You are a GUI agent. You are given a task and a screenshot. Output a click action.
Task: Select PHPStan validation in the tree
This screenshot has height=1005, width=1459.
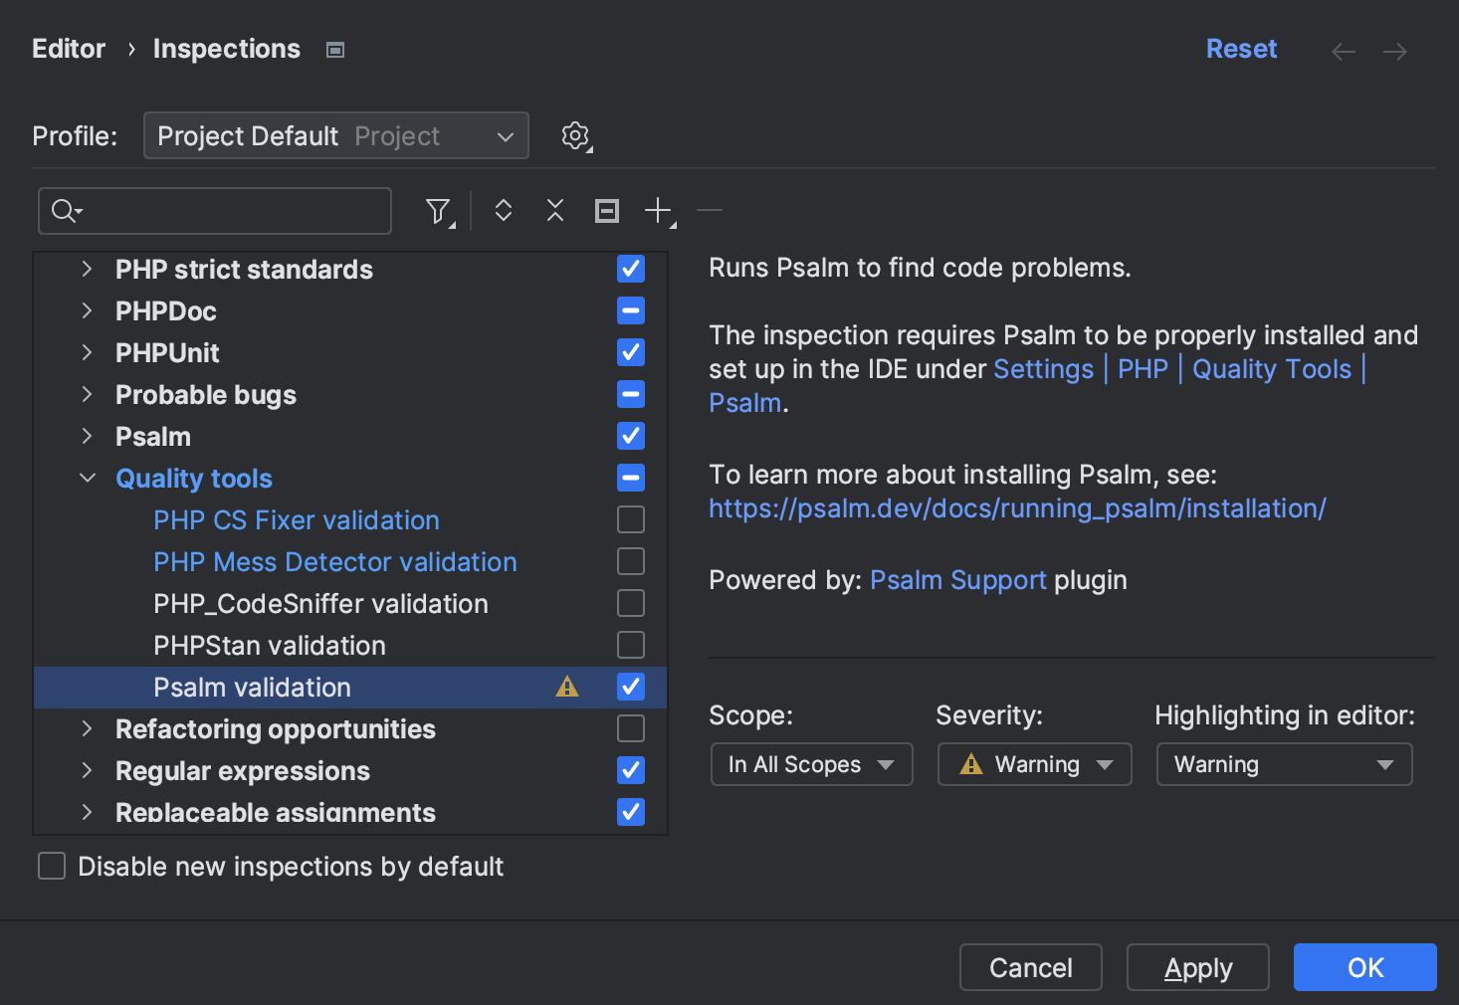[270, 646]
